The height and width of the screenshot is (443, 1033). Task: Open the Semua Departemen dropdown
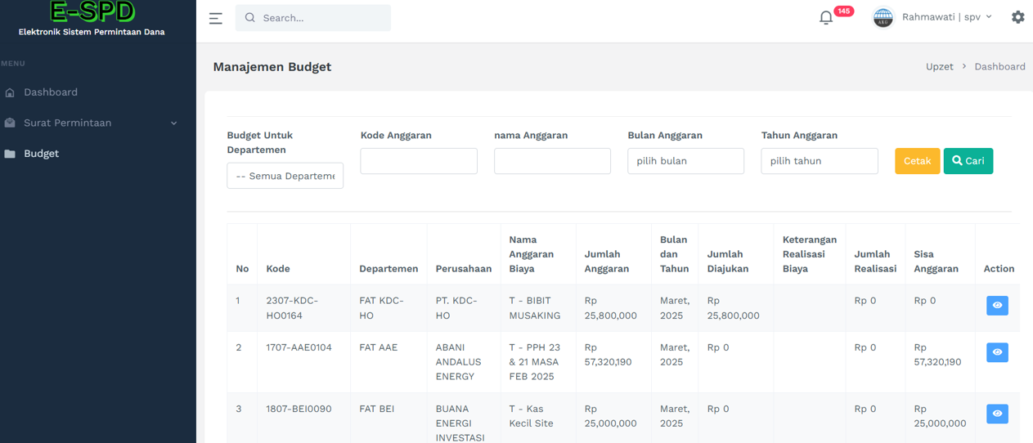(x=285, y=176)
